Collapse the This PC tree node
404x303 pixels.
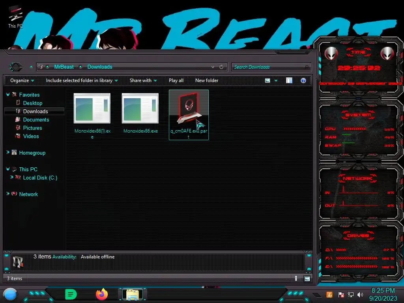pyautogui.click(x=8, y=169)
